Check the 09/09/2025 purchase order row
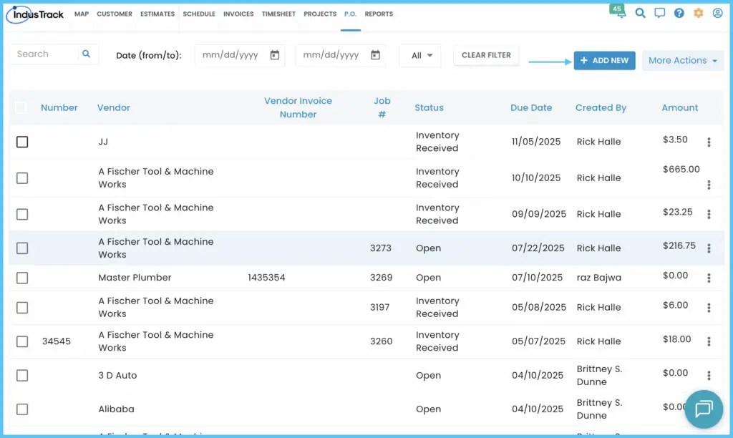The height and width of the screenshot is (438, 733). click(x=22, y=214)
